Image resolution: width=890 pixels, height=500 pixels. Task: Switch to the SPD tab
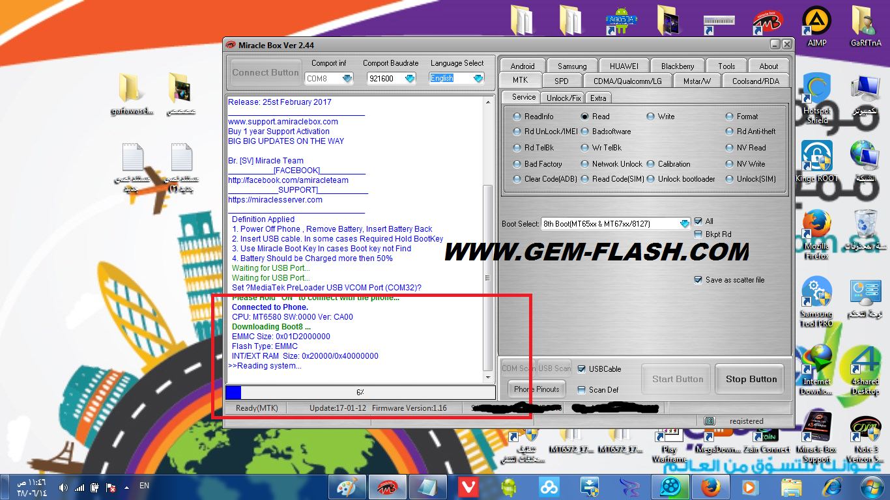pyautogui.click(x=561, y=81)
